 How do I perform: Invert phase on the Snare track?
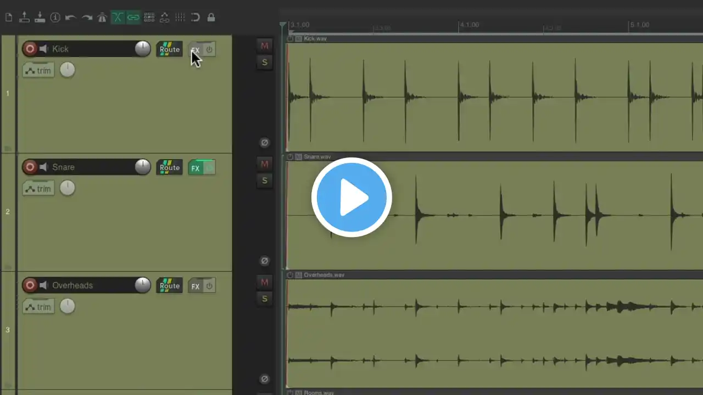tap(264, 261)
